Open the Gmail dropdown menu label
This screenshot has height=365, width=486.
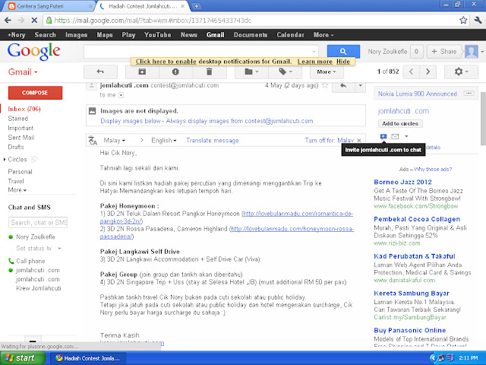(23, 72)
